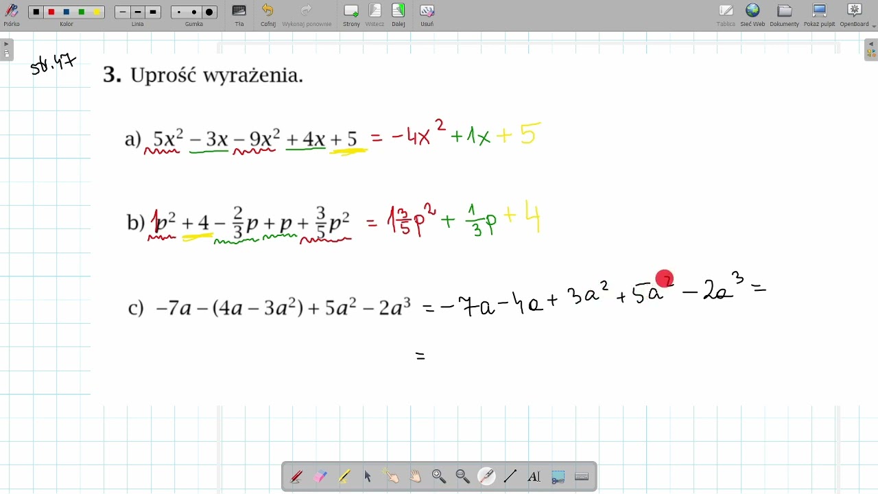Select the capture region scissors tool

click(558, 476)
